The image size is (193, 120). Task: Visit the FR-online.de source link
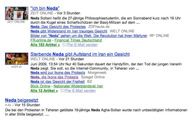[41, 40]
